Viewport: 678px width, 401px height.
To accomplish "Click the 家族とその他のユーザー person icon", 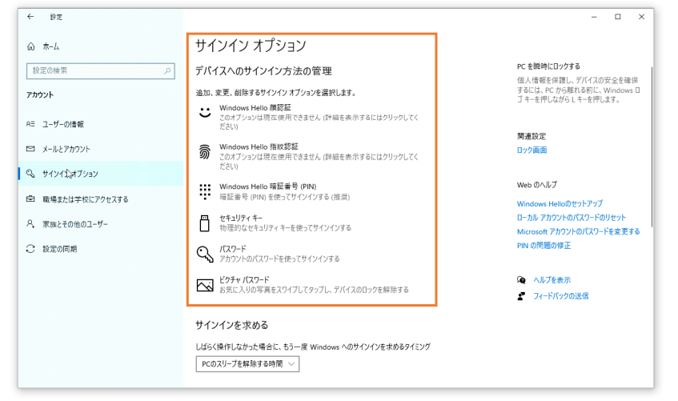I will 30,223.
